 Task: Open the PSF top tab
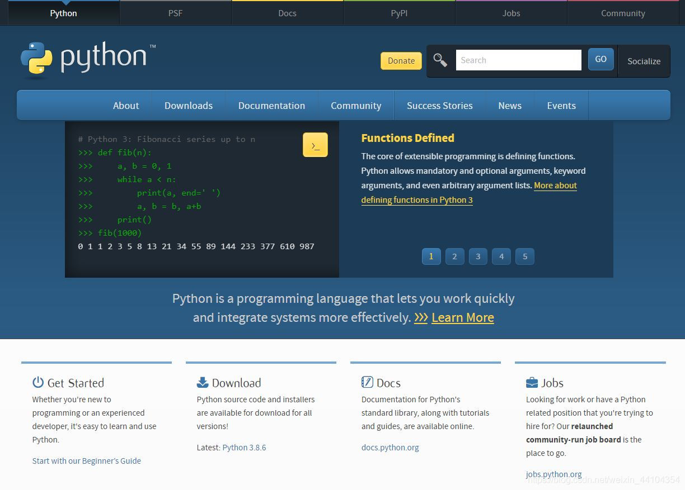(176, 13)
